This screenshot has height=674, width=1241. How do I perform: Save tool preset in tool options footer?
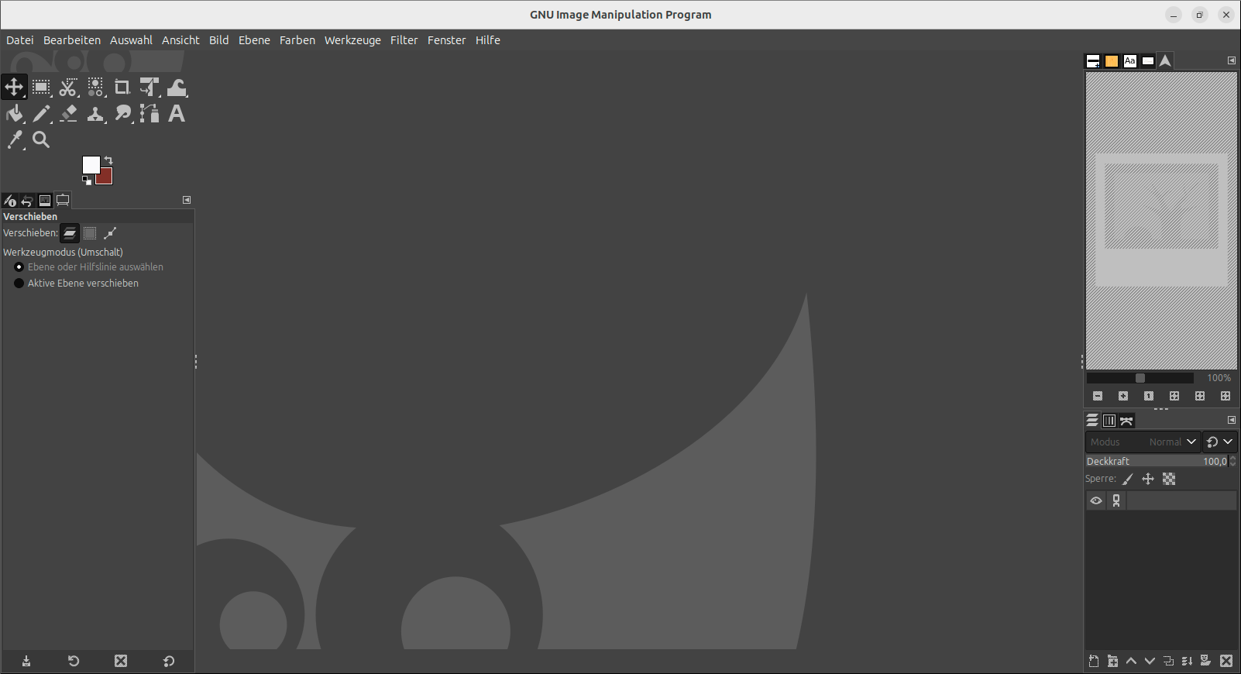(x=26, y=661)
